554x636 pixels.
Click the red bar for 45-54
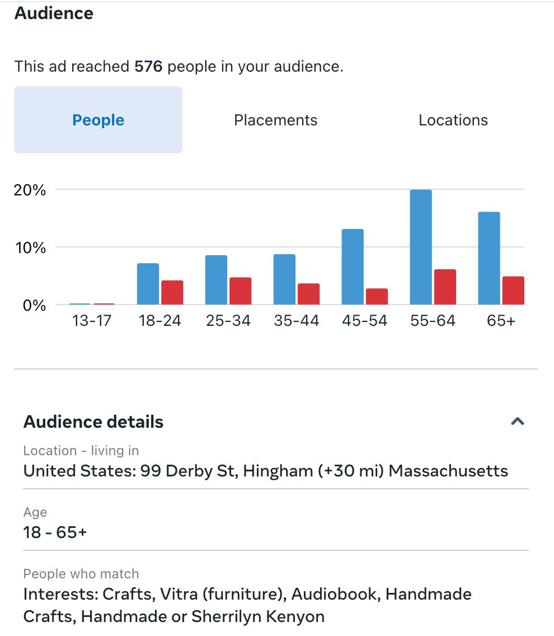pos(377,297)
